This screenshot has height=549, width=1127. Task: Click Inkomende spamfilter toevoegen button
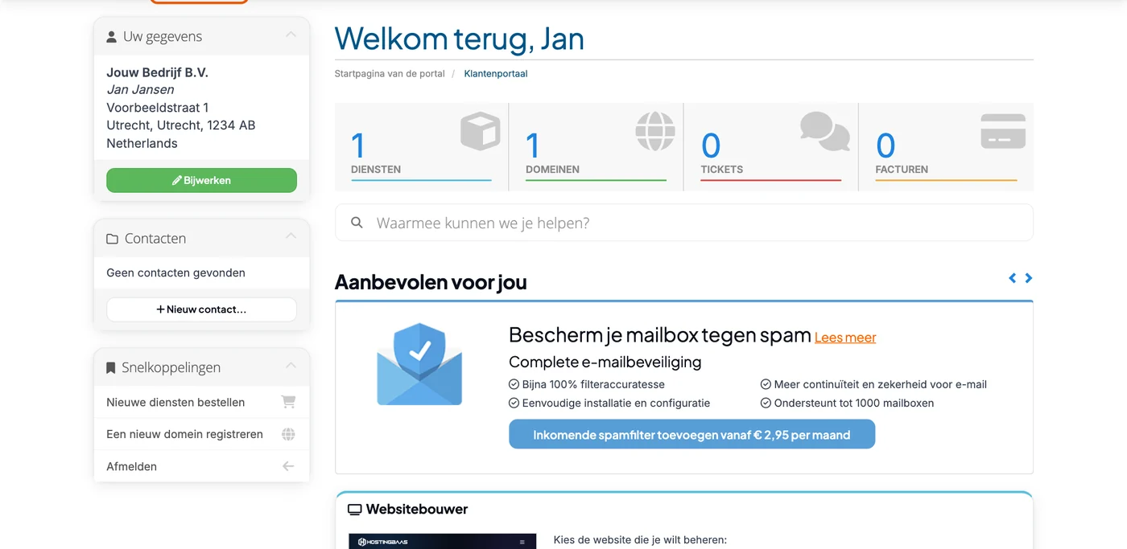click(x=691, y=435)
